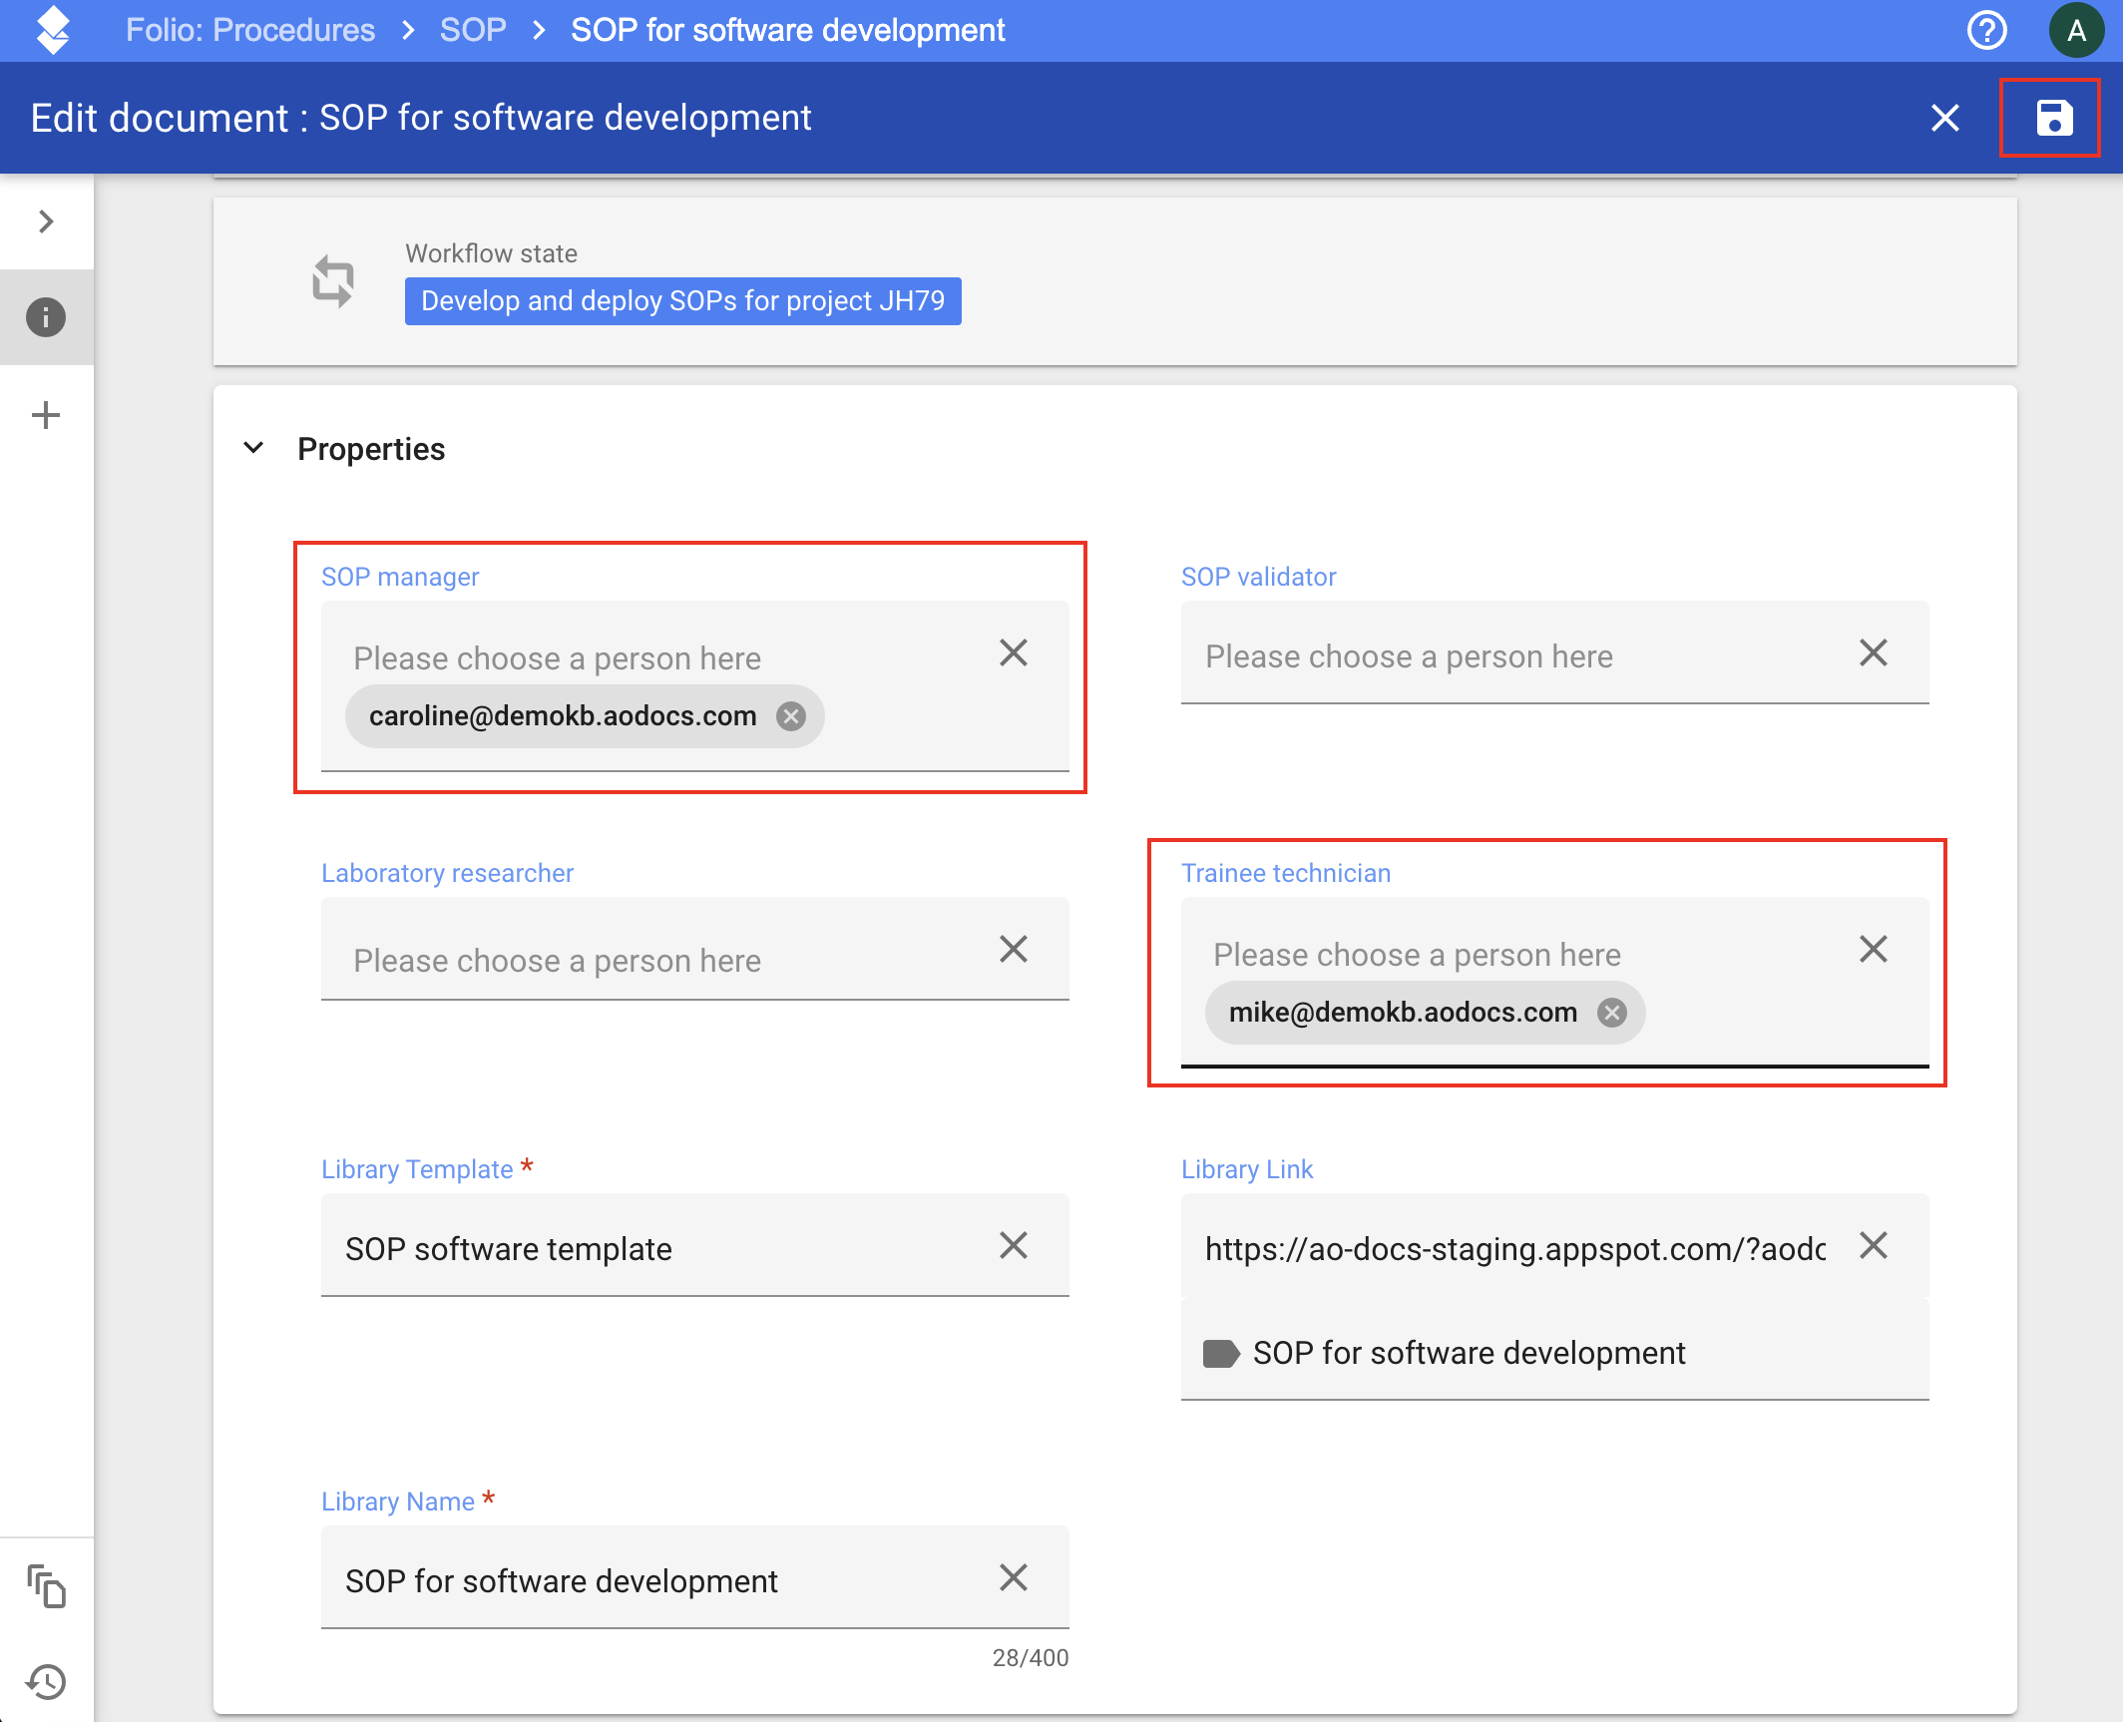Click the Trainee technician label
Screen dimensions: 2123x1722
[1286, 873]
